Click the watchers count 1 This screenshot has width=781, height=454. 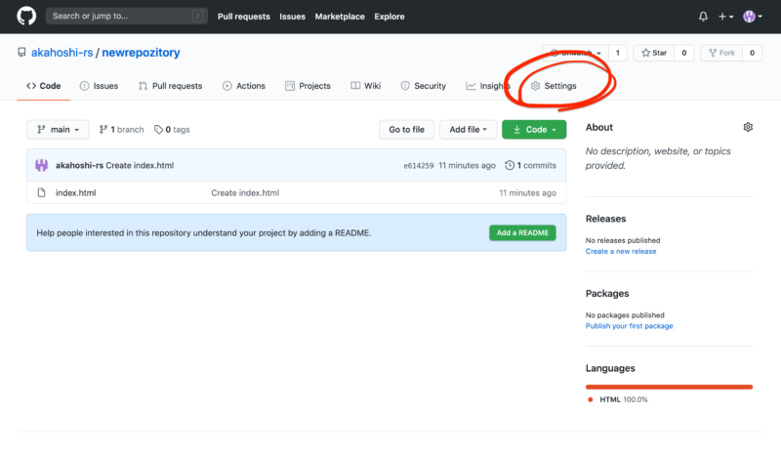pos(618,53)
